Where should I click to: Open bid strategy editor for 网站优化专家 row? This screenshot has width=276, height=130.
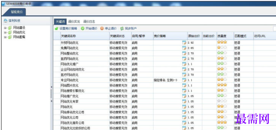point(184,101)
